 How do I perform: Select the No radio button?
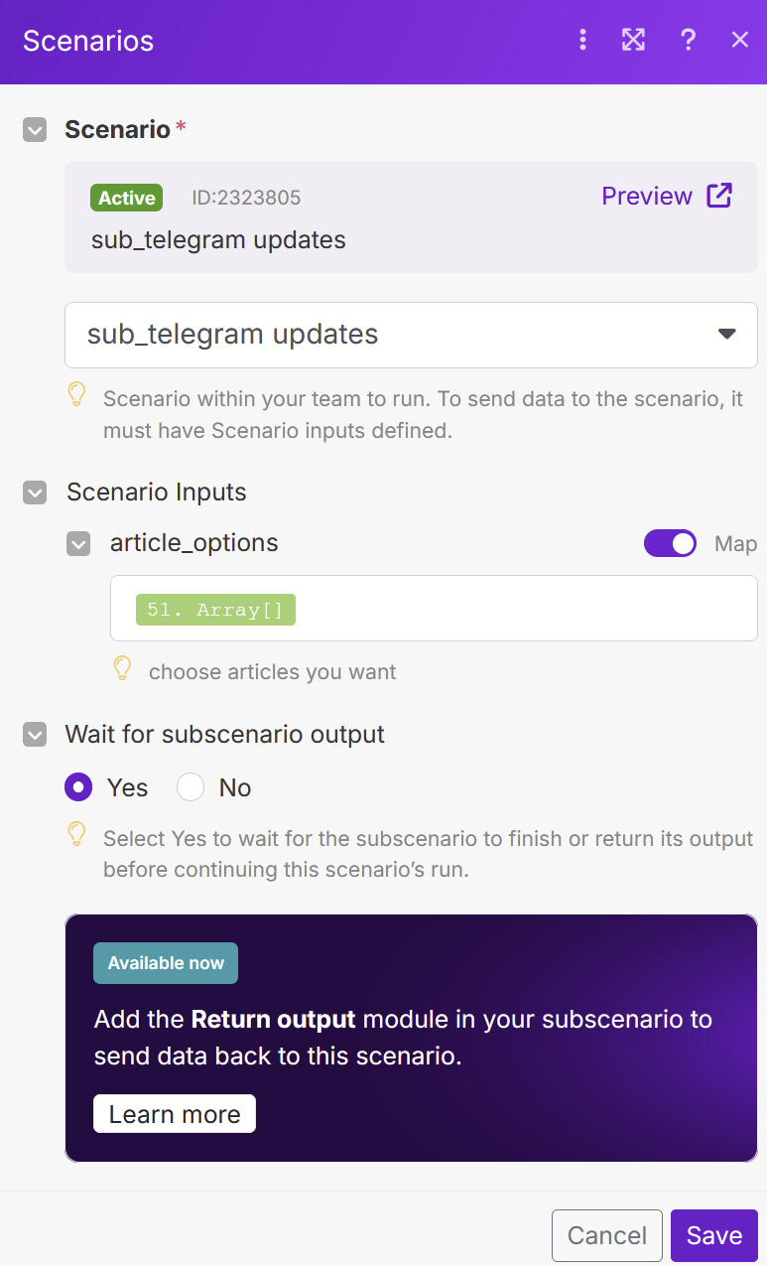[191, 787]
